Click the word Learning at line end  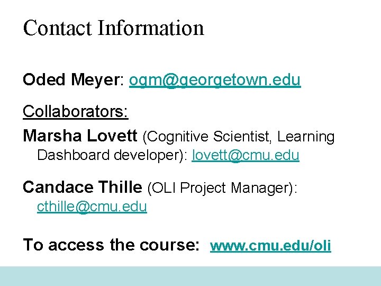click(x=306, y=137)
